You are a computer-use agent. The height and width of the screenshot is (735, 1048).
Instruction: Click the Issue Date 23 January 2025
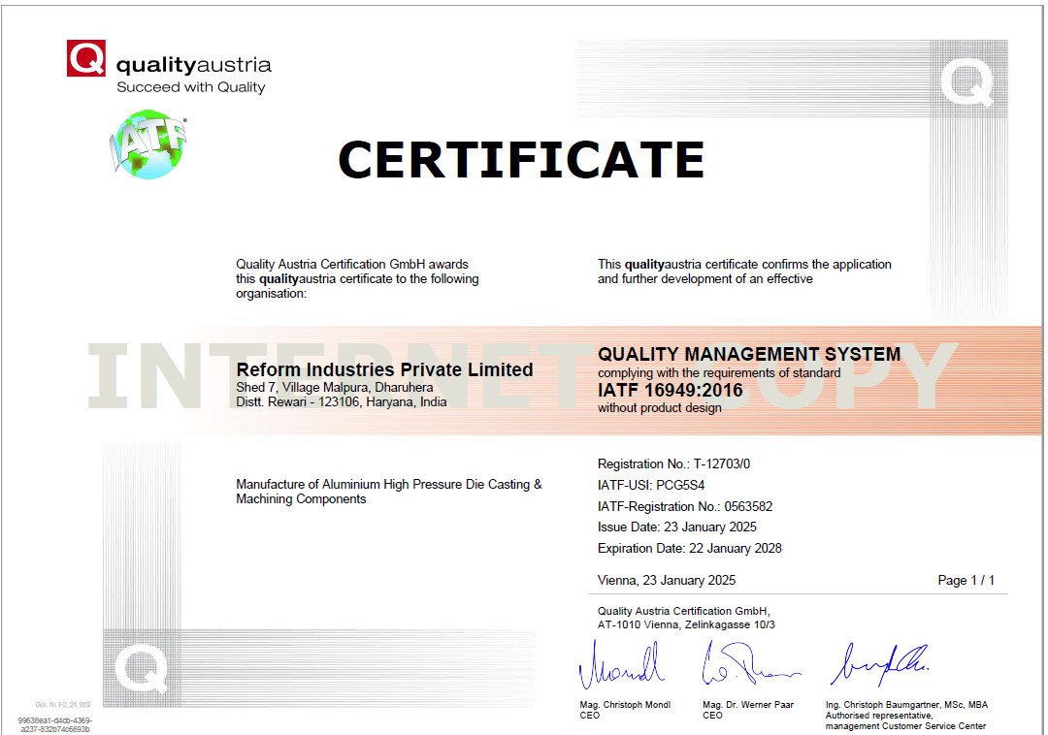click(x=676, y=527)
